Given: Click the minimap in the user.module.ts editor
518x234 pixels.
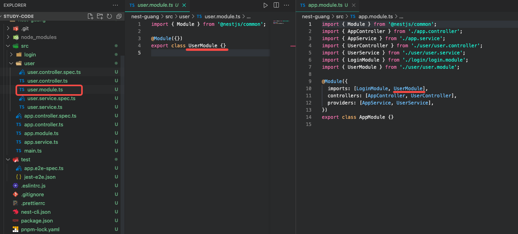Looking at the screenshot, I should coord(281,23).
